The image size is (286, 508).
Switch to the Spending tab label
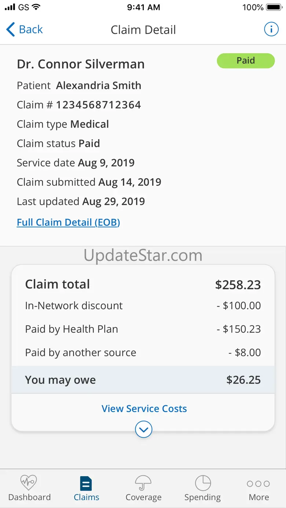point(203,497)
